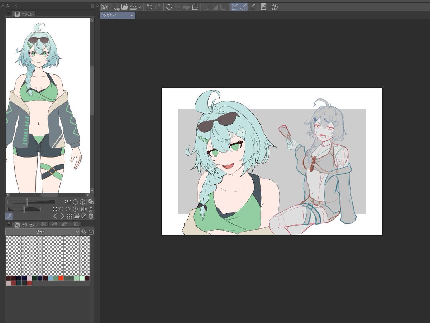Delete current Sub View image
430x323 pixels.
91,216
